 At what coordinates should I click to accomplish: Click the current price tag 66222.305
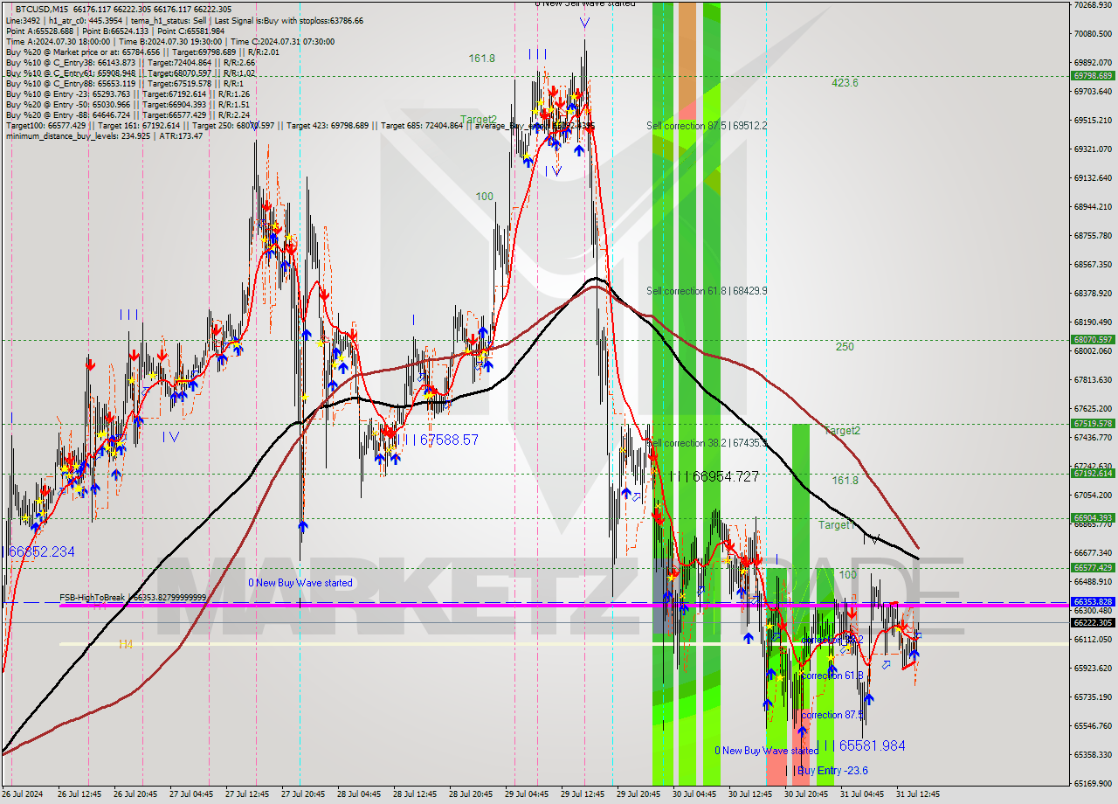click(1092, 623)
